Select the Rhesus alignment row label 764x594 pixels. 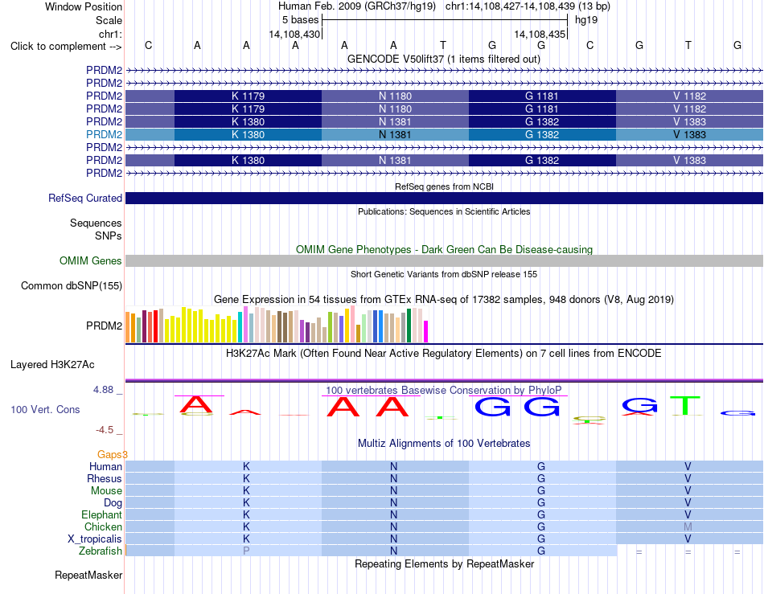(x=105, y=478)
